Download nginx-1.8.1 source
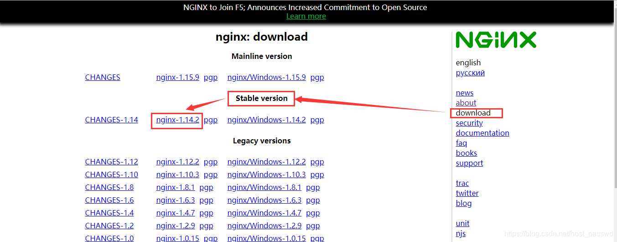The height and width of the screenshot is (242, 617). tap(176, 187)
